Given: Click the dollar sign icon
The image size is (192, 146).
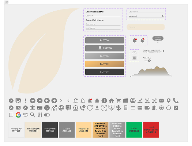Looking at the screenshot, I should coord(118,108).
